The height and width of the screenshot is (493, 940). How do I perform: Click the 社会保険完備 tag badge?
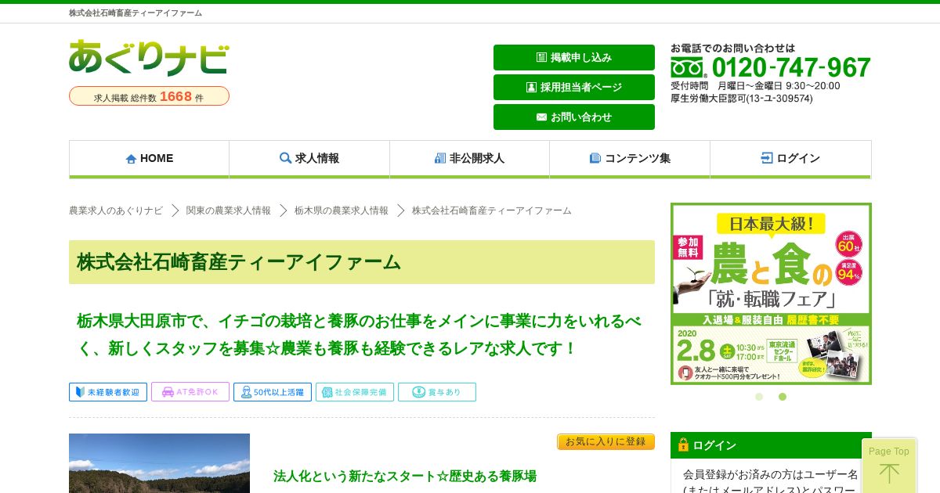(x=355, y=392)
